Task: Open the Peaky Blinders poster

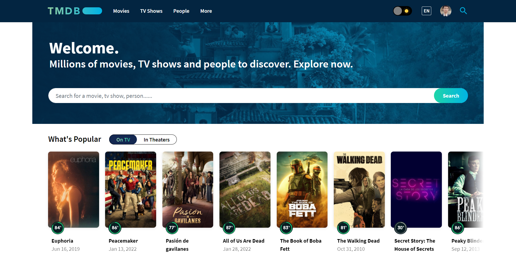Action: tap(466, 189)
